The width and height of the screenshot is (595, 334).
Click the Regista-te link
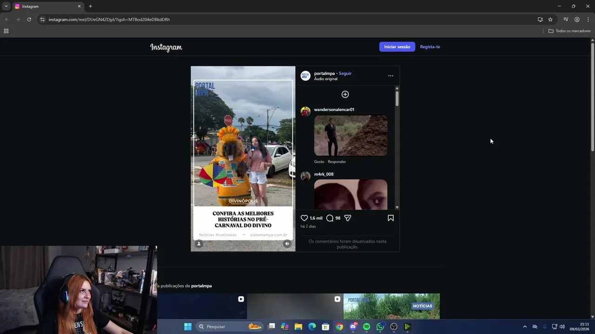[430, 47]
